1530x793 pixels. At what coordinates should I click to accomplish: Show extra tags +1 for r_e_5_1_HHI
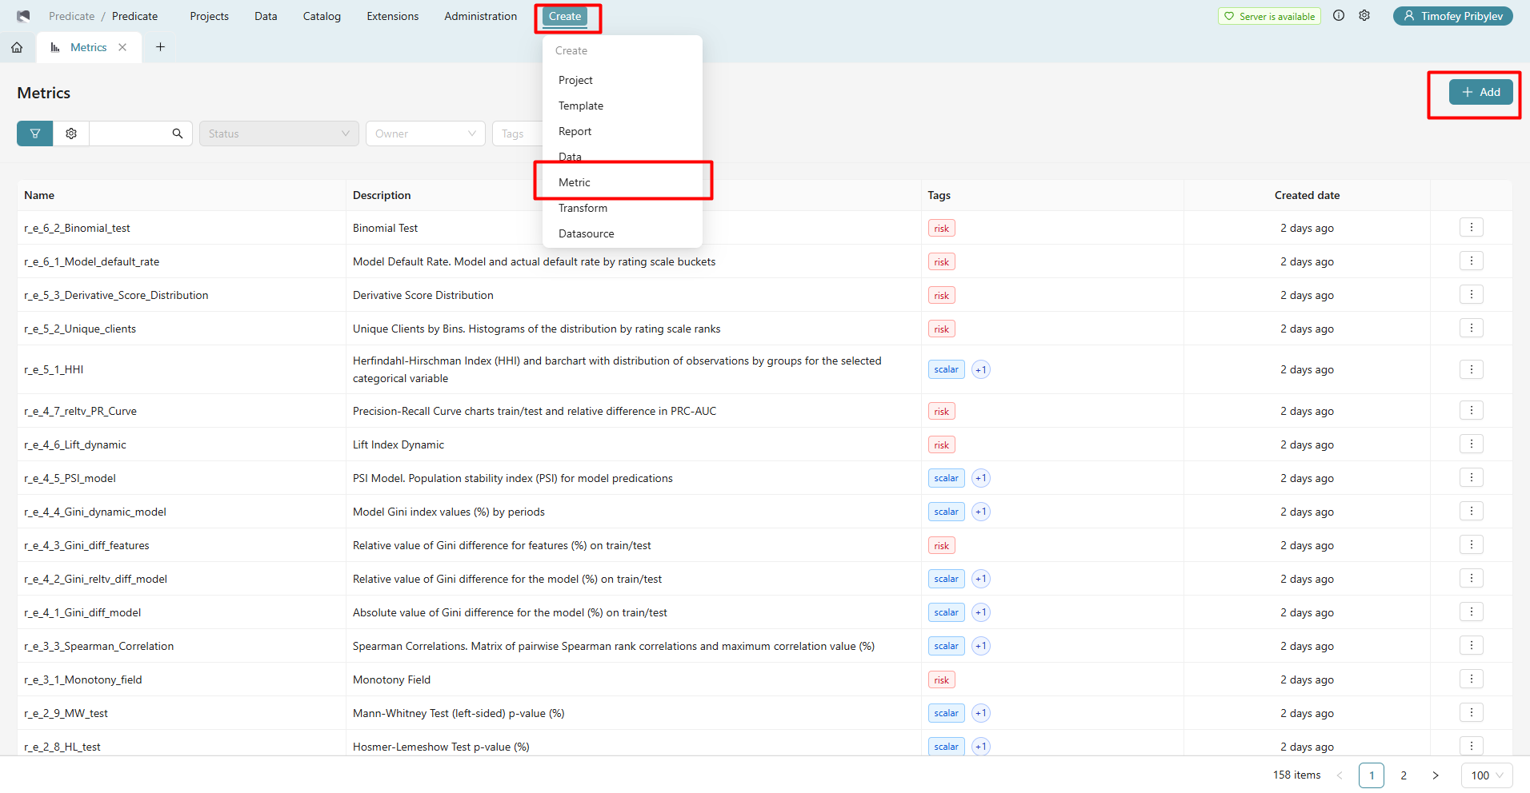981,369
